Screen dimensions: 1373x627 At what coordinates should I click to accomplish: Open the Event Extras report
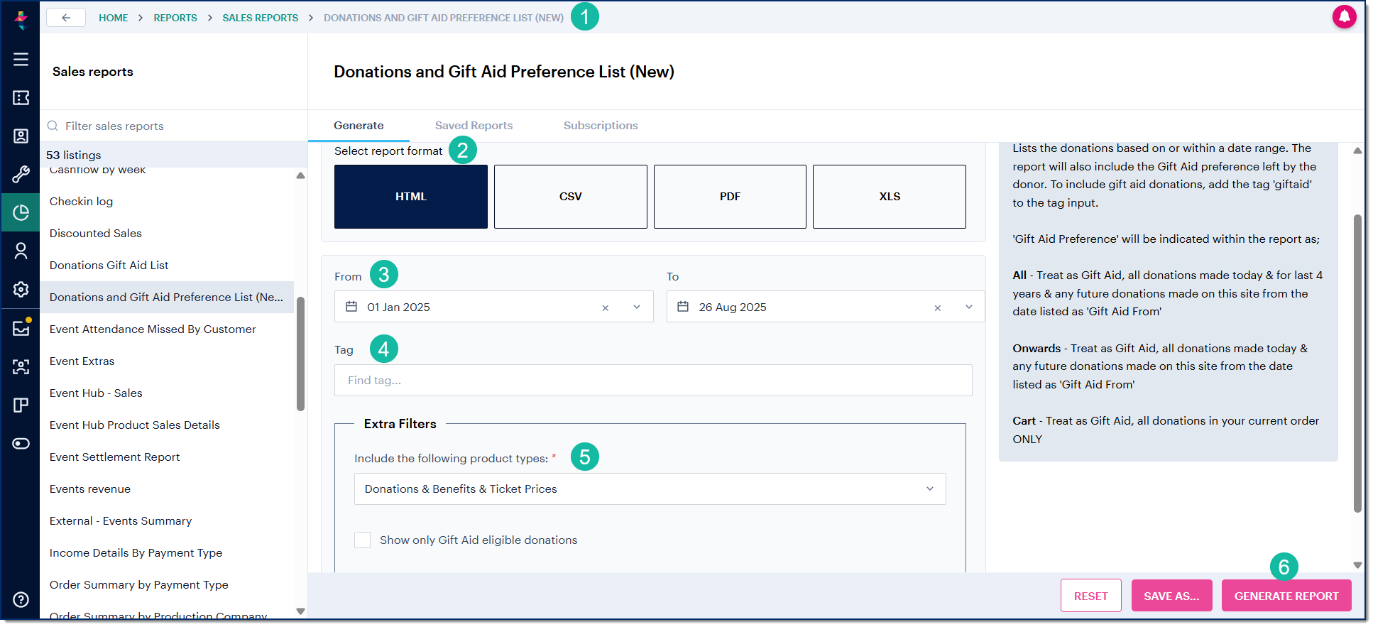click(x=82, y=361)
